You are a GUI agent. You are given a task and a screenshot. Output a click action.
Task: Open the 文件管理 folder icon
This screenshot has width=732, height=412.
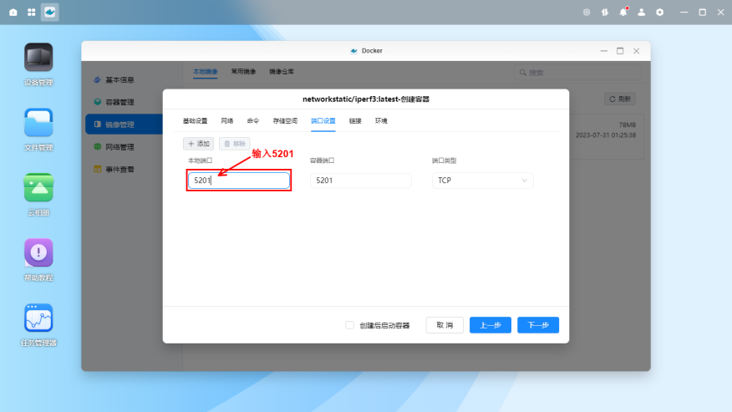point(38,123)
